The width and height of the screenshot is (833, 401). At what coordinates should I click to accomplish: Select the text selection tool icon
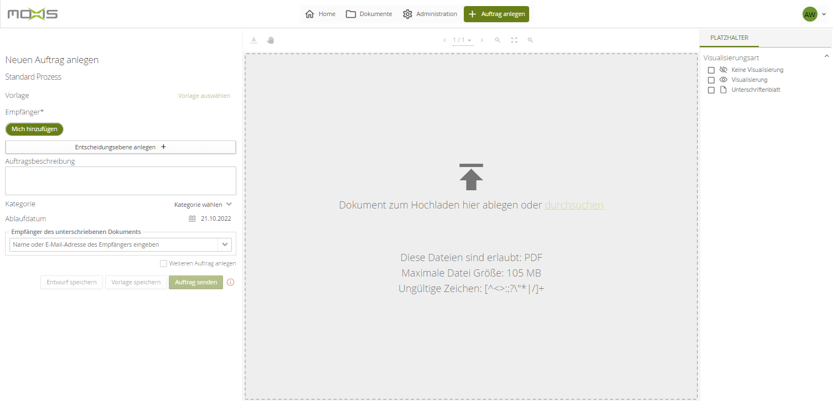253,40
